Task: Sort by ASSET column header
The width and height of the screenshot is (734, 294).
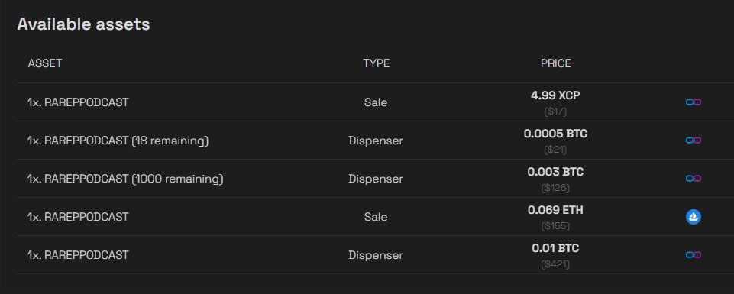Action: pyautogui.click(x=45, y=63)
